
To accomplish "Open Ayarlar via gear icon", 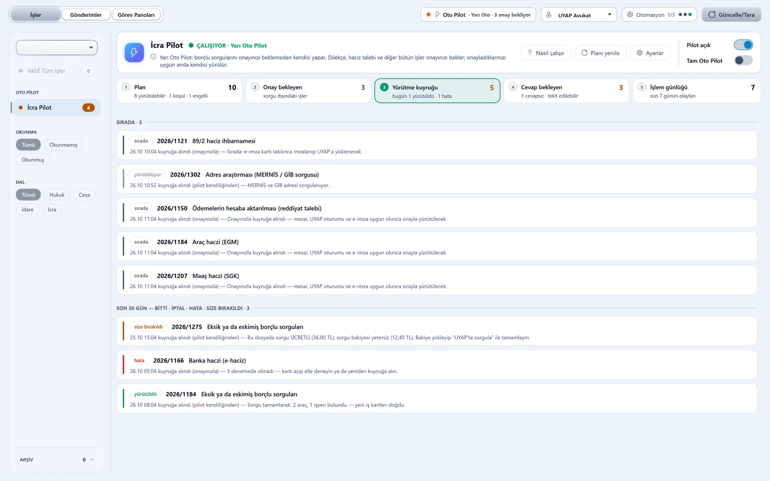I will point(640,53).
